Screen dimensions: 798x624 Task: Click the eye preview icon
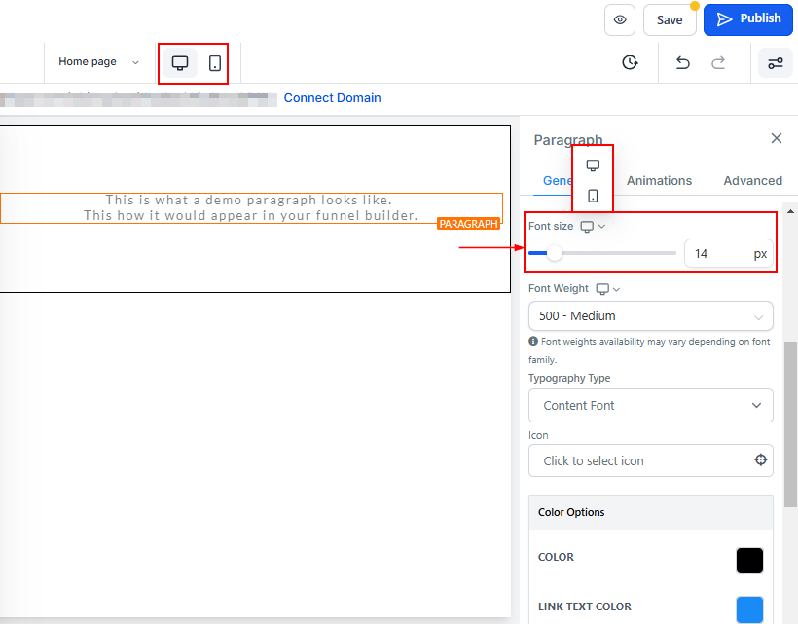[x=621, y=19]
